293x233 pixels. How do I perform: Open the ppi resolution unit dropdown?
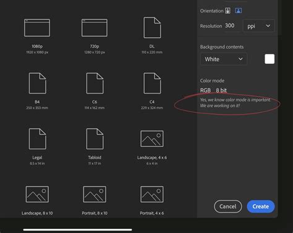[258, 26]
